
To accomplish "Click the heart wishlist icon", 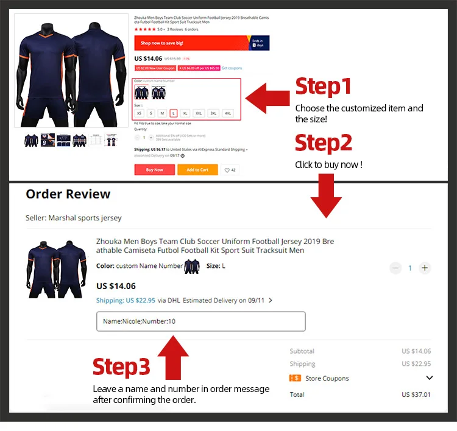I will (x=227, y=170).
